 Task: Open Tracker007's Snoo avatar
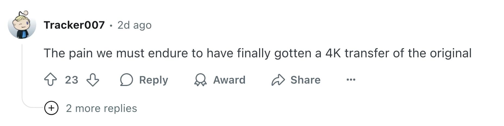(22, 25)
